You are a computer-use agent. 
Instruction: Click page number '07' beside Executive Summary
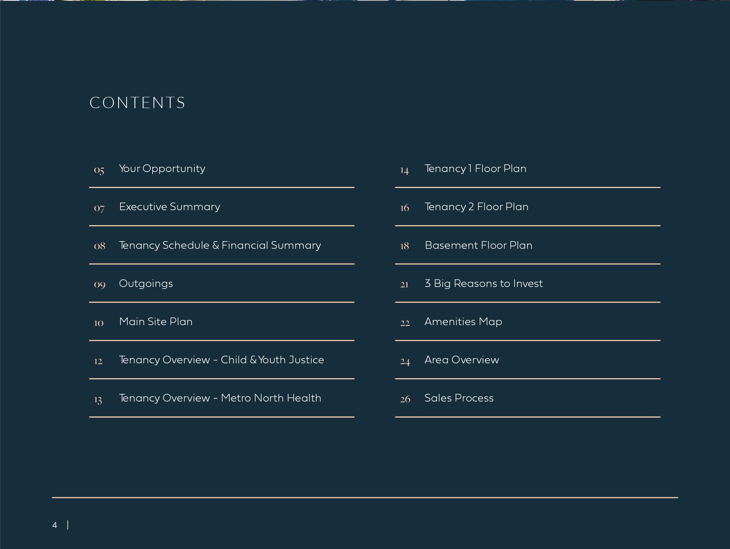click(99, 208)
